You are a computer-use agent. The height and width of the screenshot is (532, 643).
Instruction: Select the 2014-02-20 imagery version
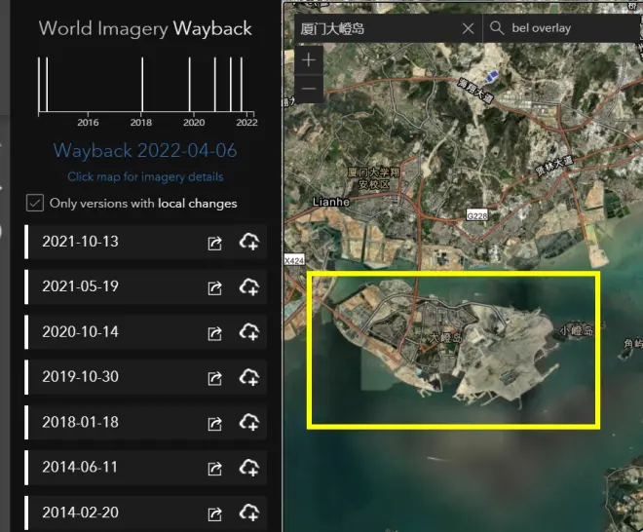click(x=145, y=513)
